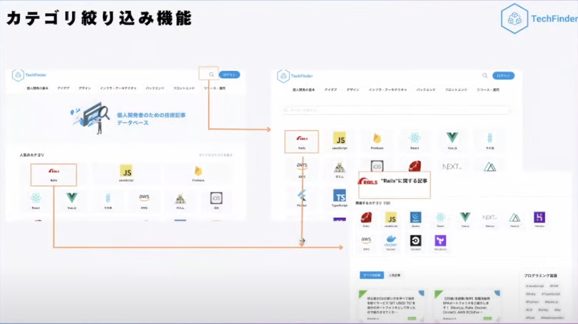The width and height of the screenshot is (578, 324).
Task: Click the #Python tag
Action: (532, 302)
